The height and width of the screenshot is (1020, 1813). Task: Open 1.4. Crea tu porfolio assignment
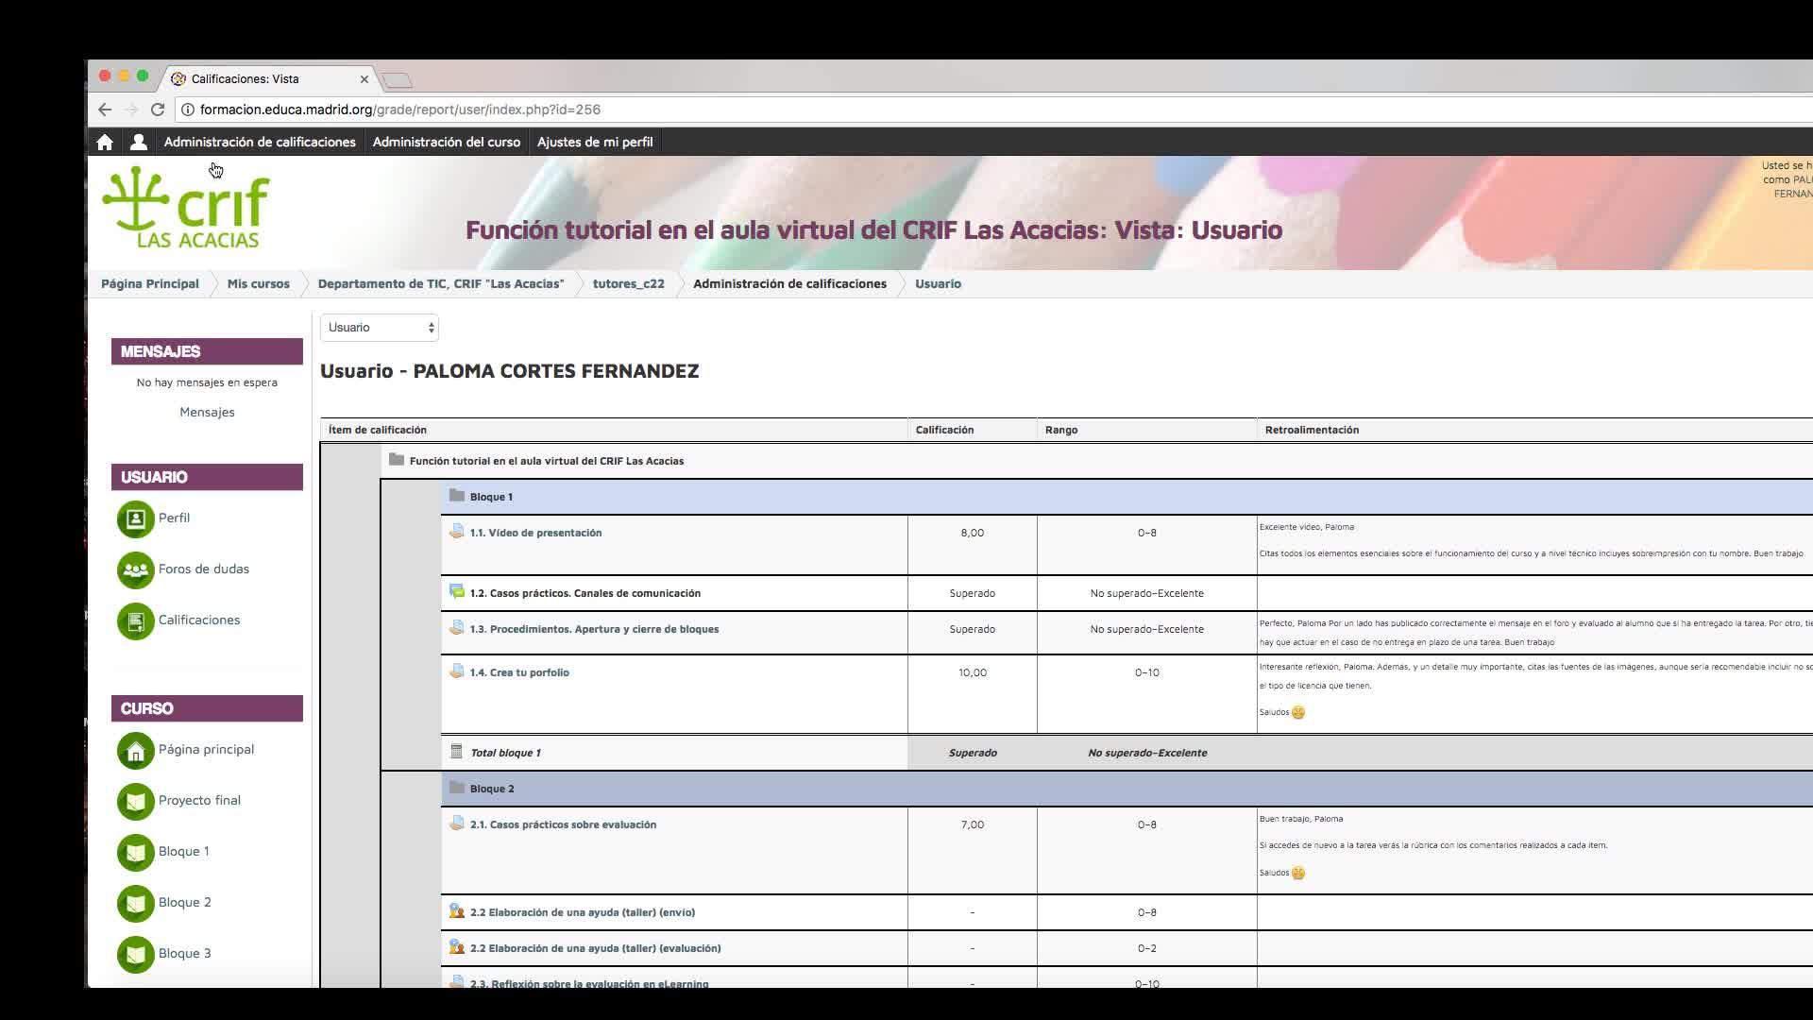tap(519, 672)
